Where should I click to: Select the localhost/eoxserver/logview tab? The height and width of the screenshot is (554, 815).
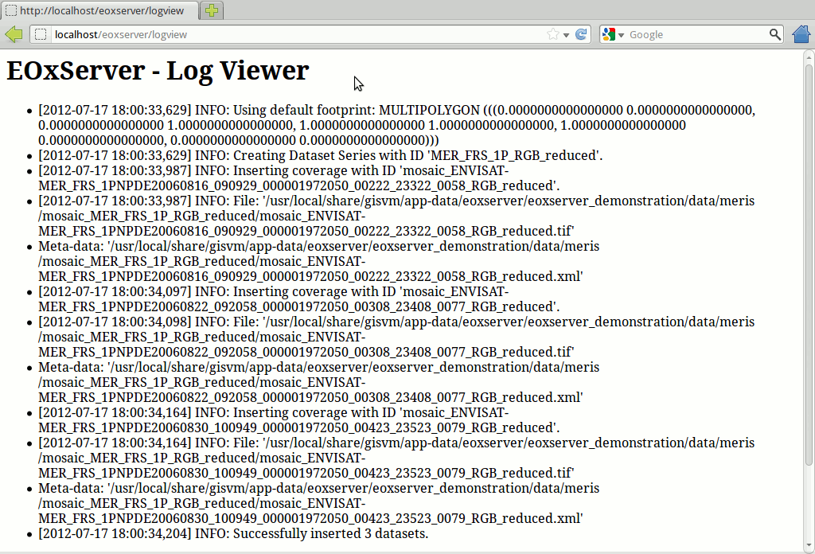pyautogui.click(x=99, y=10)
